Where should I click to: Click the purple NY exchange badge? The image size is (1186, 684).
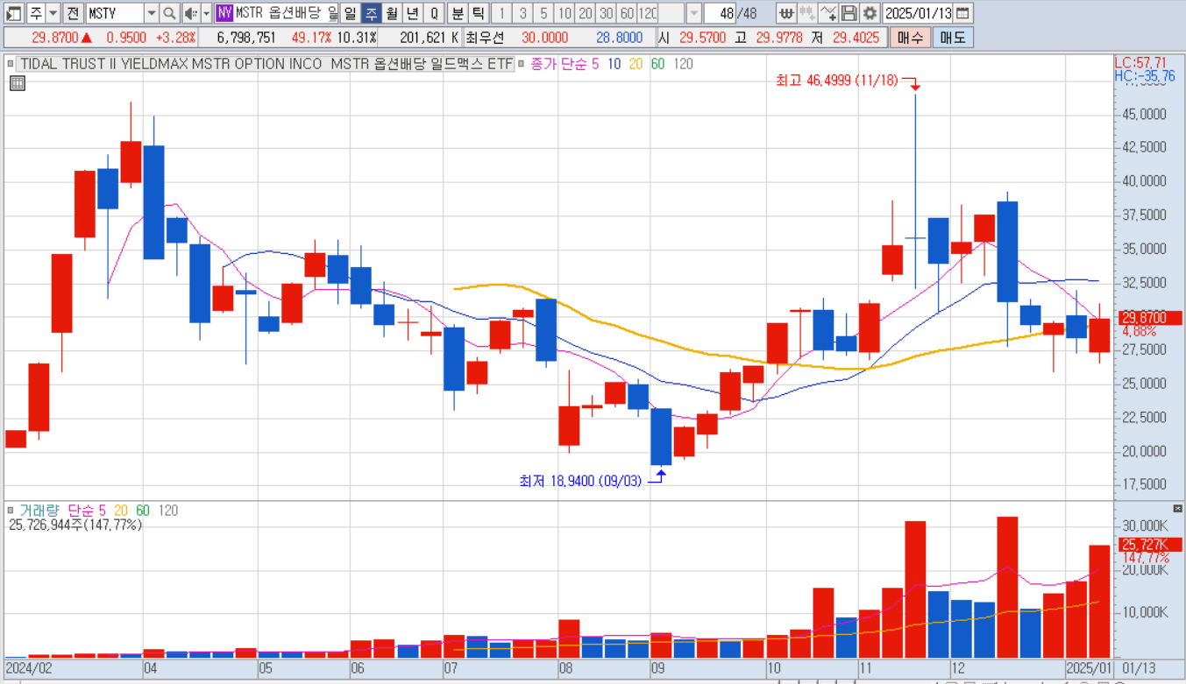coord(224,13)
